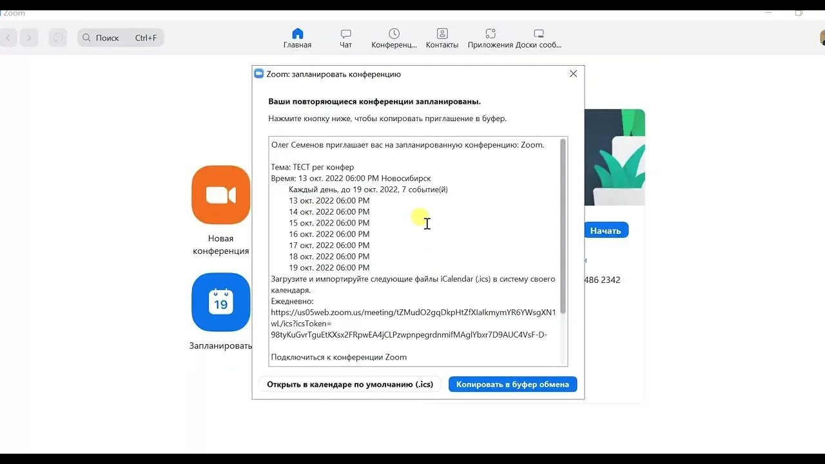Switch to the Контакты tab
The image size is (825, 464).
pos(442,38)
